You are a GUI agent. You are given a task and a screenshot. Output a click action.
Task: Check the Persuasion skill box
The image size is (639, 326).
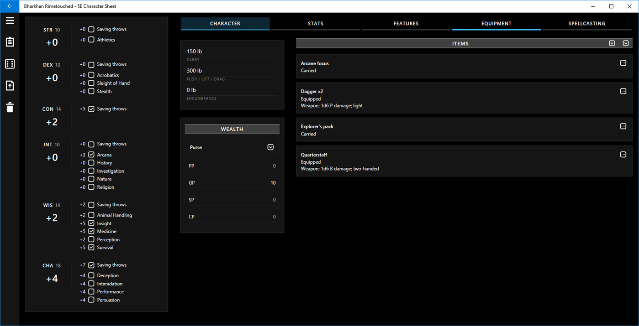tap(91, 300)
